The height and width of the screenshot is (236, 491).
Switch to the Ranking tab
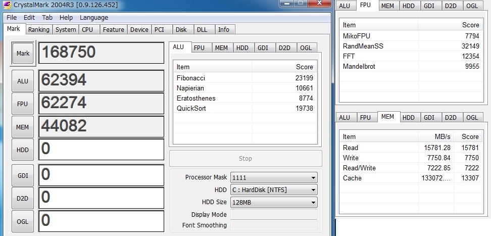point(39,30)
